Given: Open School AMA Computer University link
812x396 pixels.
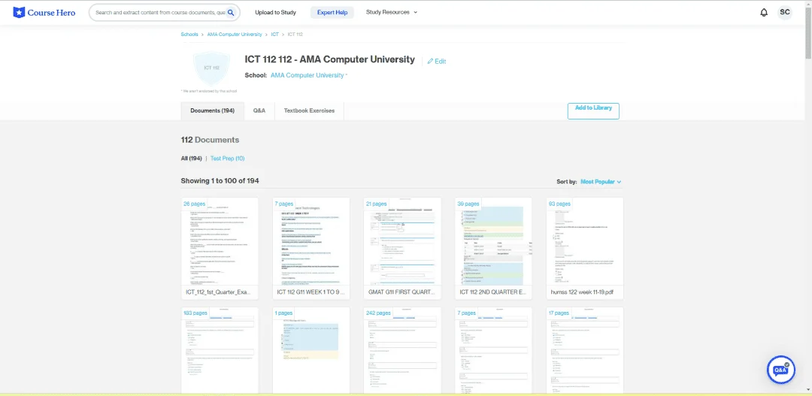Looking at the screenshot, I should point(307,75).
